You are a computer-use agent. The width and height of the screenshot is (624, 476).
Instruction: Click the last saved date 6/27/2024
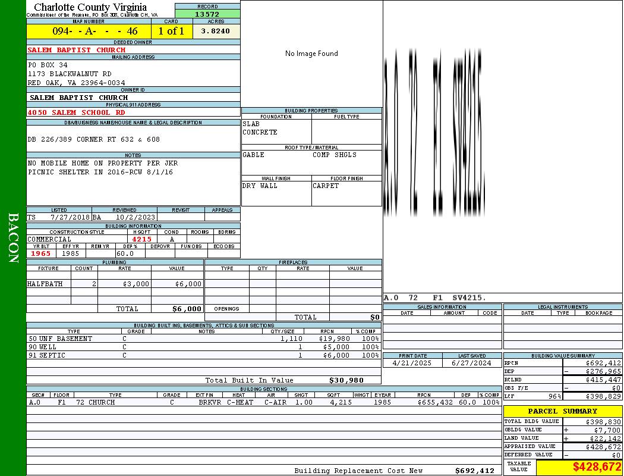click(471, 364)
